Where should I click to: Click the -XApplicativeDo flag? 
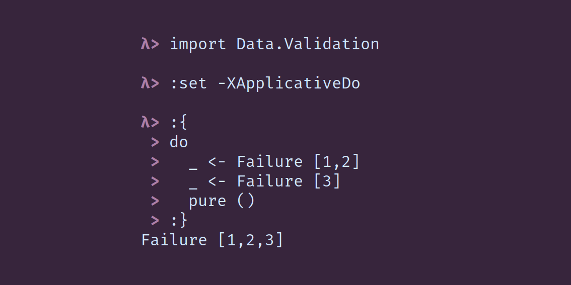pyautogui.click(x=289, y=83)
